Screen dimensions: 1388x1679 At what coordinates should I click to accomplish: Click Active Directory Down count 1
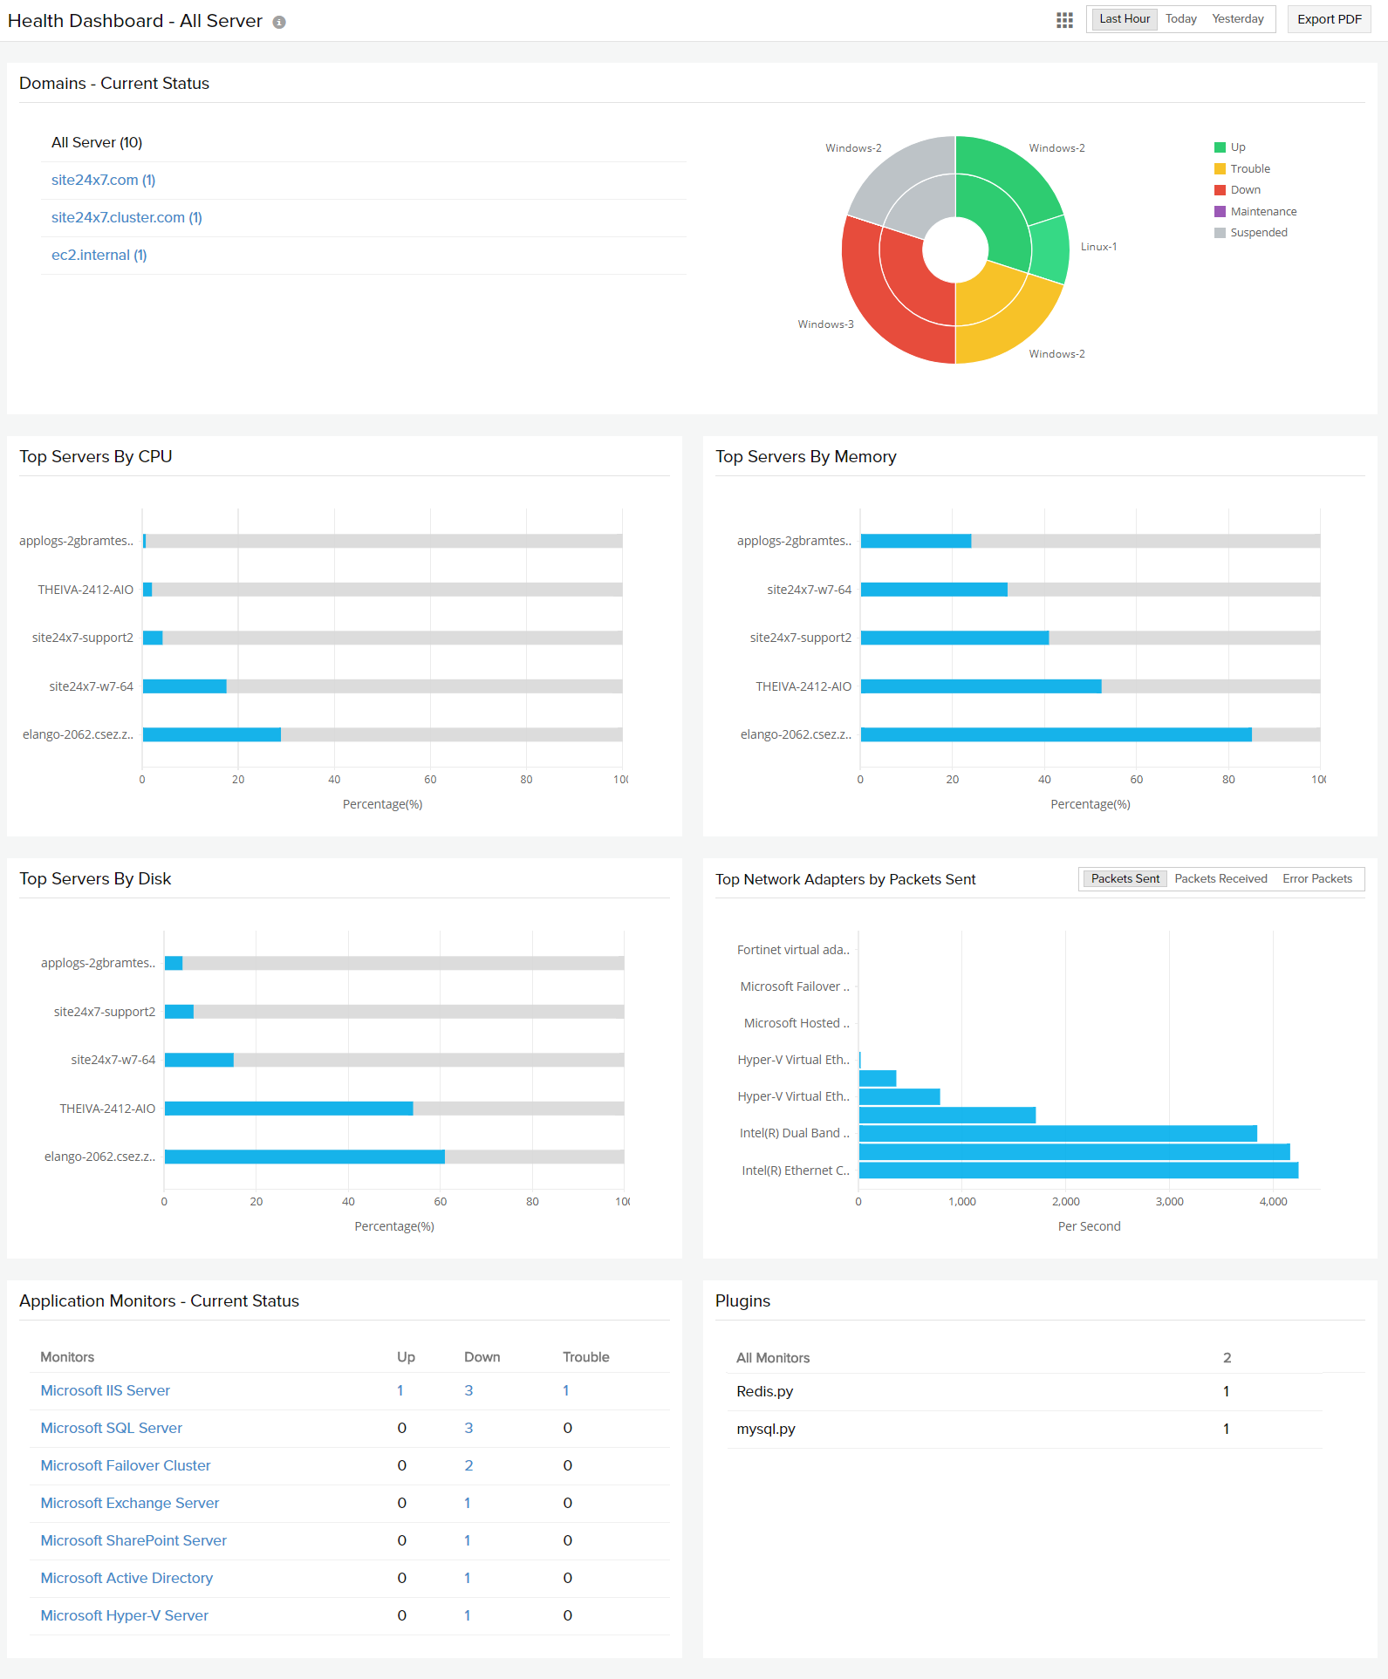click(468, 1578)
